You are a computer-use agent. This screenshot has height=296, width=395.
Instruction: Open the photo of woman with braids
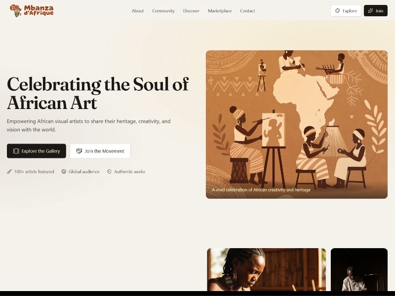coord(267,269)
